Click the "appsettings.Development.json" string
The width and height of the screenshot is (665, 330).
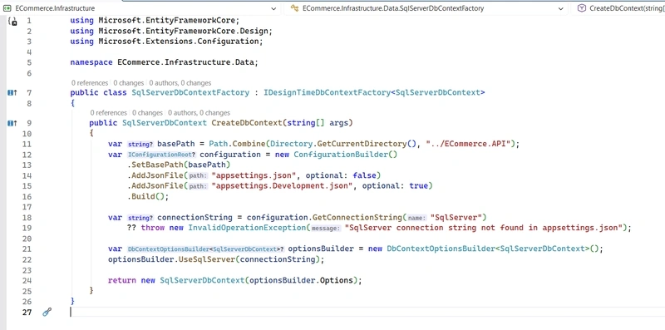click(282, 186)
